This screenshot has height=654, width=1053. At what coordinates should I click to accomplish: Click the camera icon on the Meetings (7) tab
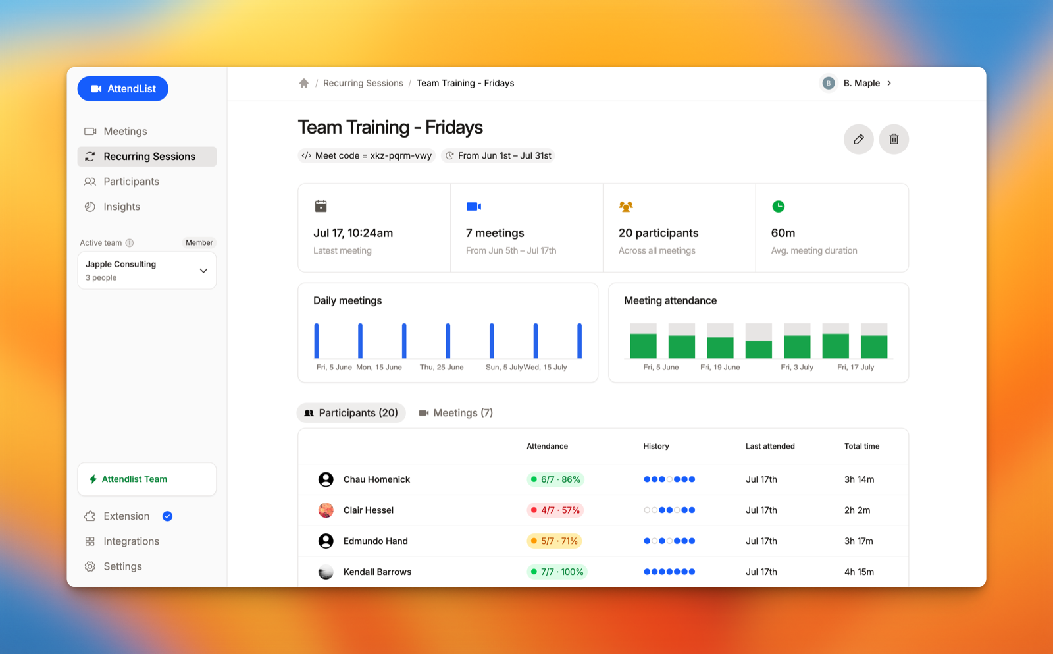pos(424,413)
